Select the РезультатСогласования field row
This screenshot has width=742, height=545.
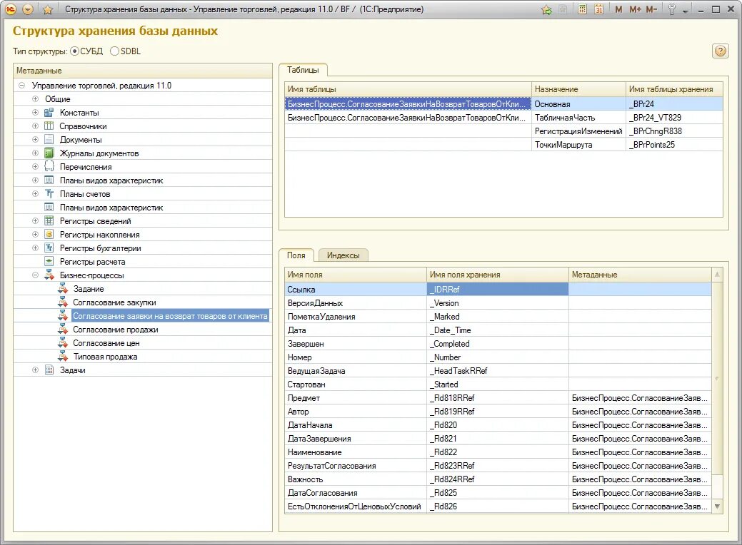point(498,466)
